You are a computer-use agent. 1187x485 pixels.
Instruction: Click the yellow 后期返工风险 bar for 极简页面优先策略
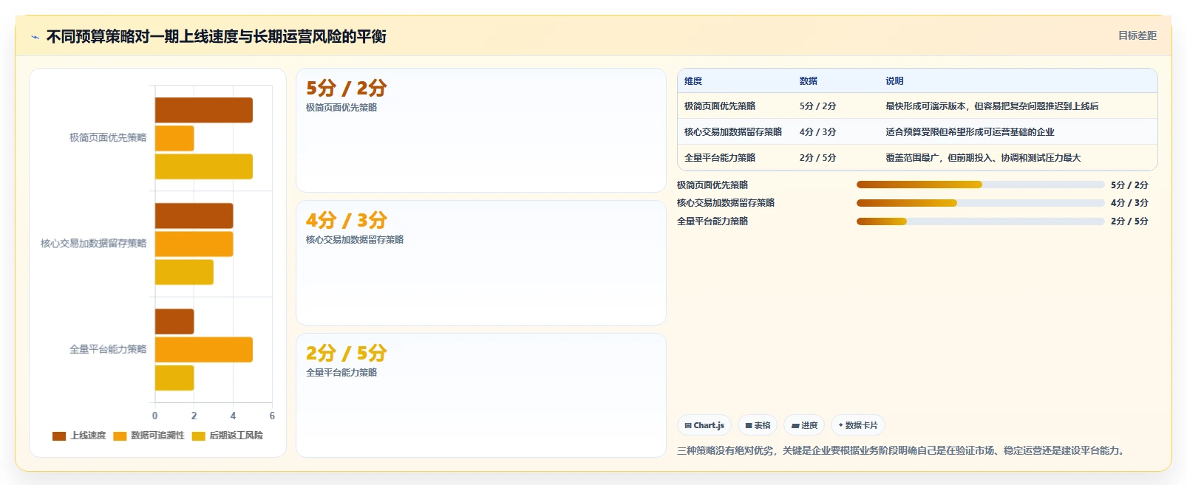click(204, 166)
